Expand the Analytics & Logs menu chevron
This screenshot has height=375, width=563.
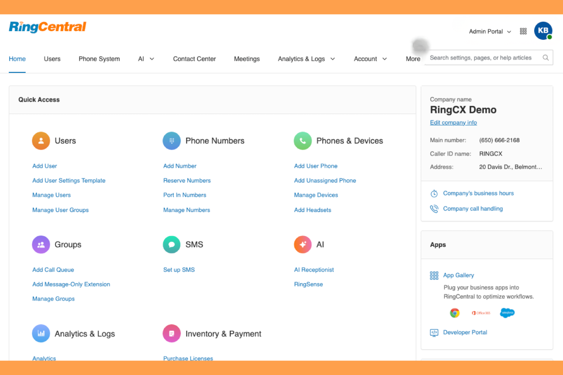tap(332, 59)
